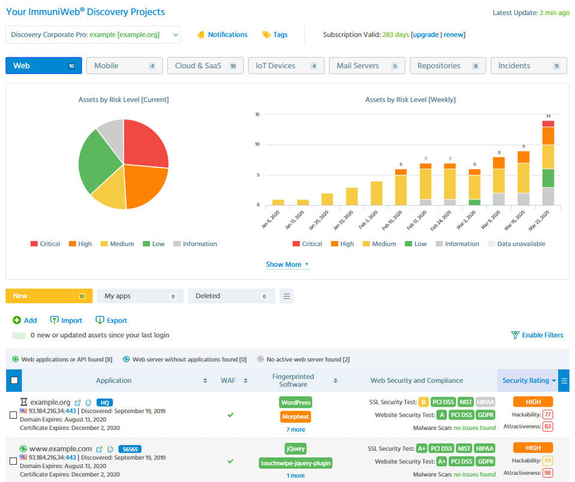
Task: Click the Enable Filters funnel icon
Action: [x=515, y=335]
